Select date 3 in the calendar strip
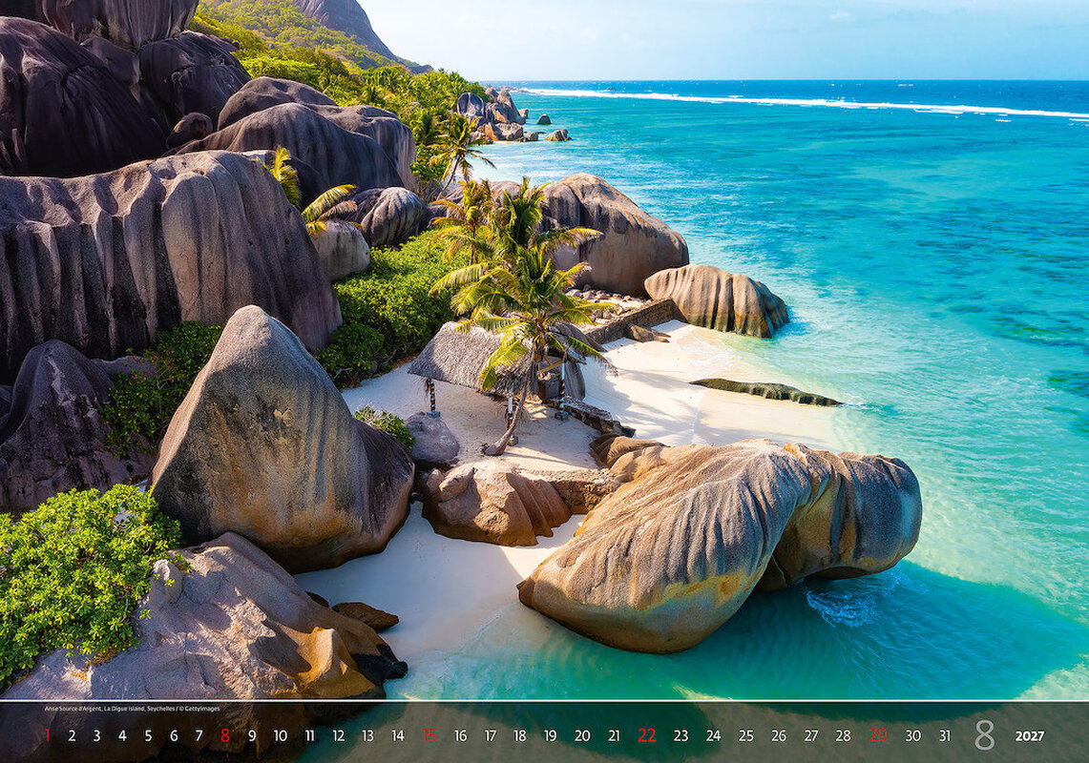The image size is (1089, 763). 97,736
